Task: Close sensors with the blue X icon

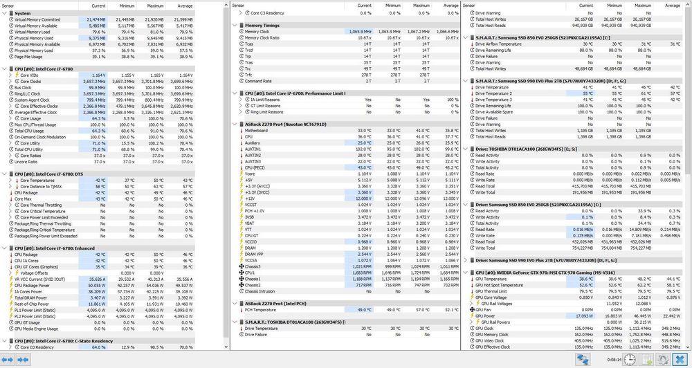Action: click(x=681, y=360)
